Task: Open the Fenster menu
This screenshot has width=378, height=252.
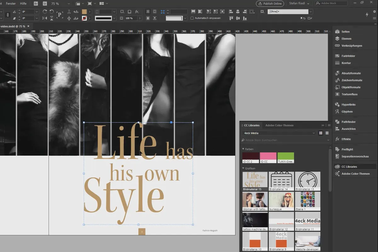Action: (x=11, y=3)
